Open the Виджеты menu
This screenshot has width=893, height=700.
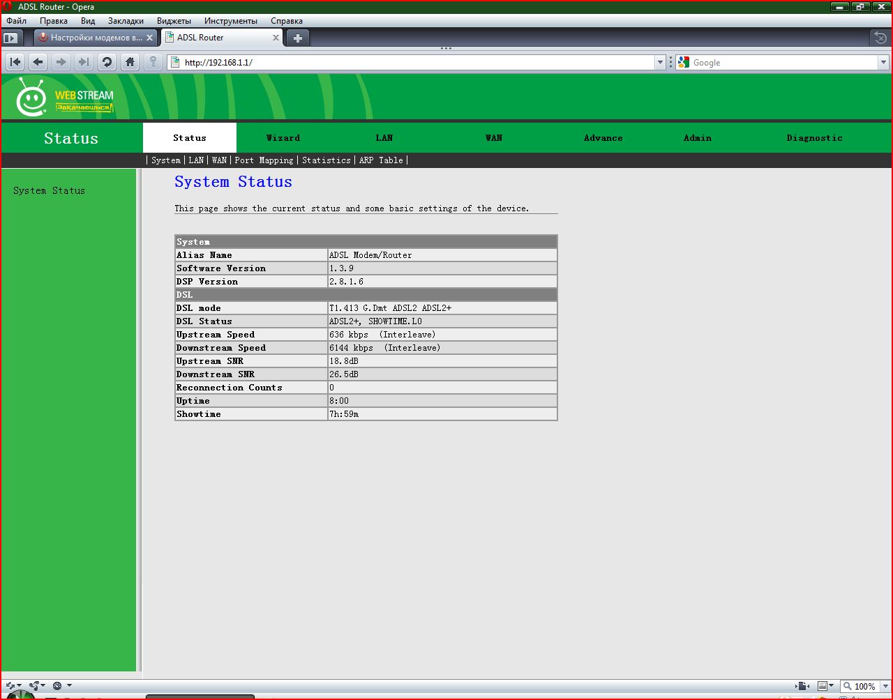tap(175, 21)
